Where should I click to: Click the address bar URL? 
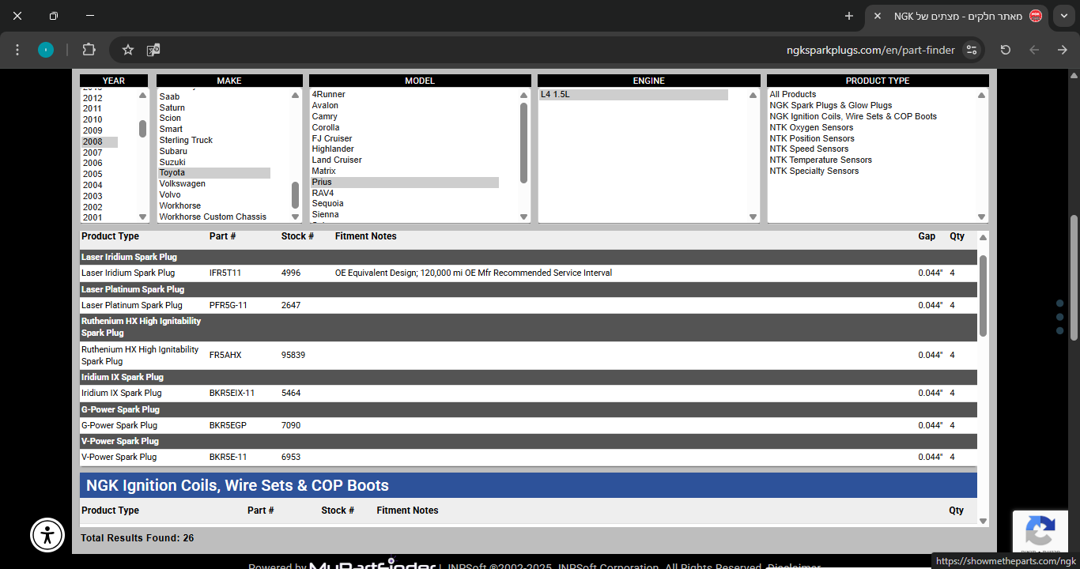[x=870, y=50]
